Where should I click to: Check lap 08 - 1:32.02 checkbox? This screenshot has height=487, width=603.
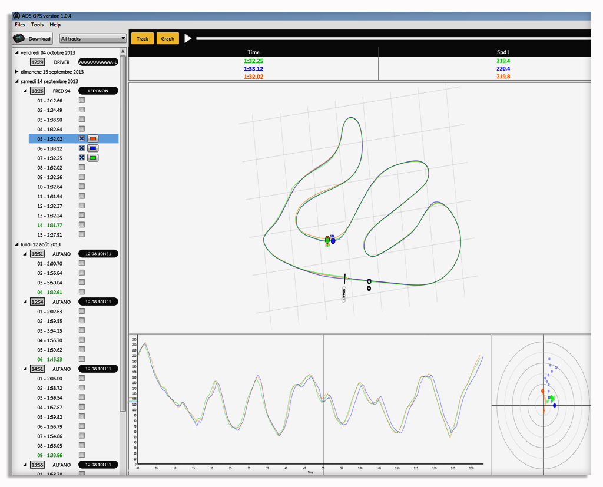point(81,167)
